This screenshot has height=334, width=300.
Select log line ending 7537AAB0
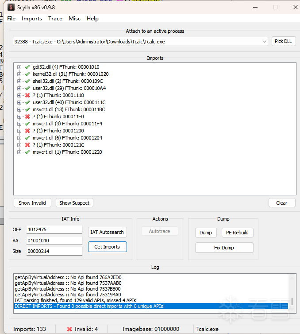(68, 283)
